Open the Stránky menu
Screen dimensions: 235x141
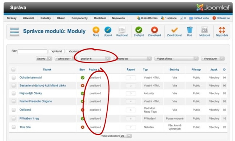[x=12, y=18]
